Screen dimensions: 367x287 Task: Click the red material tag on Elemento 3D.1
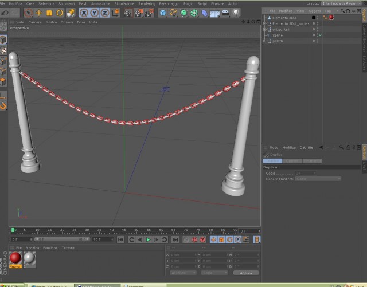[331, 18]
